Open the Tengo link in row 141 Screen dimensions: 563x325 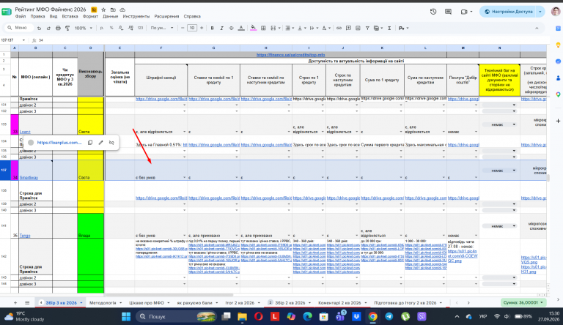point(25,236)
